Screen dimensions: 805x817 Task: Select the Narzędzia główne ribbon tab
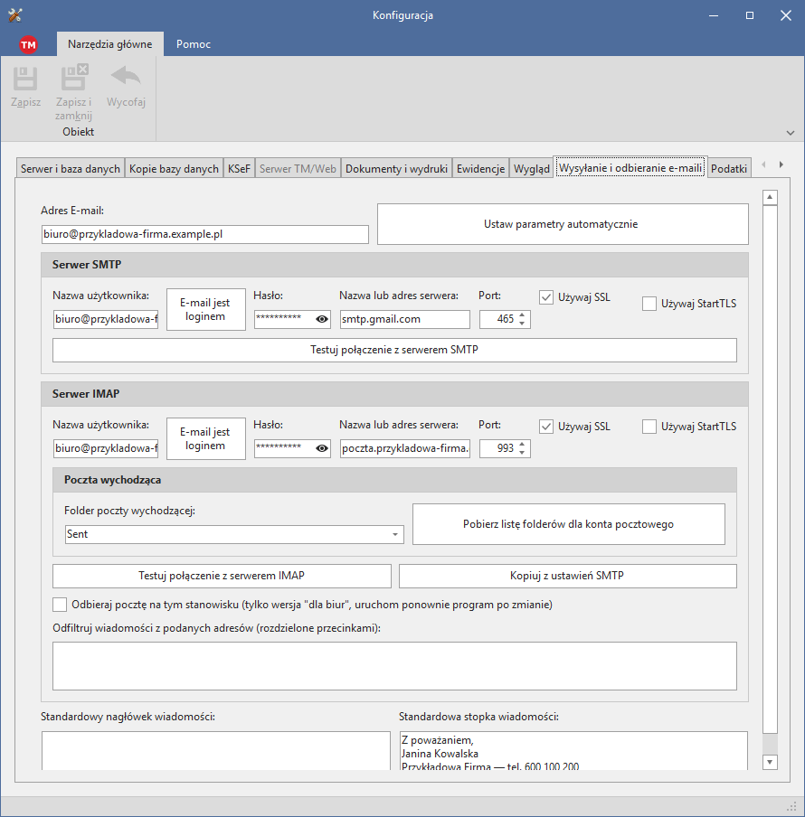point(110,44)
